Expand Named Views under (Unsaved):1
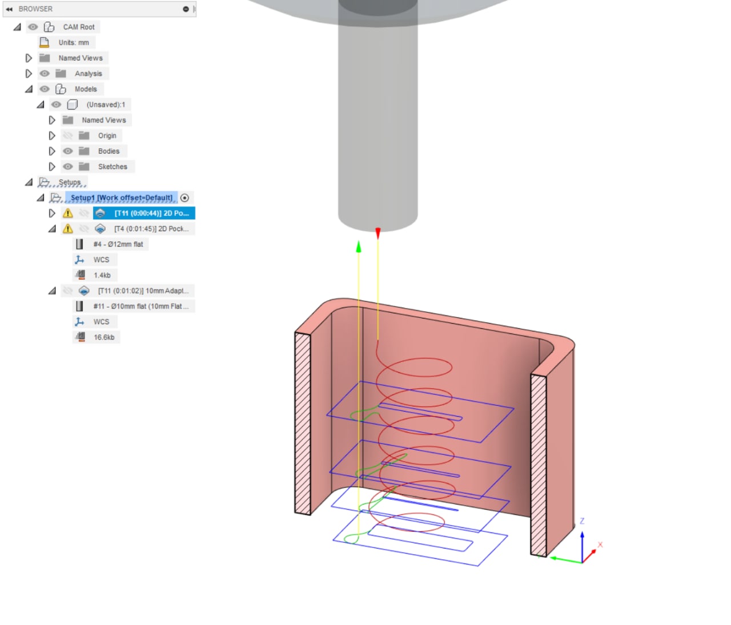731x625 pixels. (52, 120)
